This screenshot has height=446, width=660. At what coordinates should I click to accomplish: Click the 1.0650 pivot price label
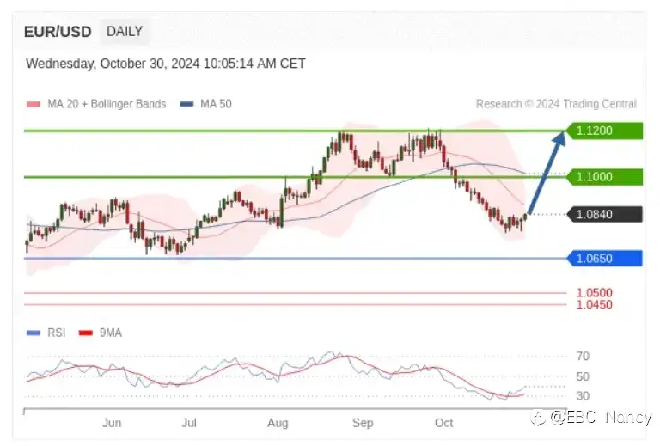point(605,259)
